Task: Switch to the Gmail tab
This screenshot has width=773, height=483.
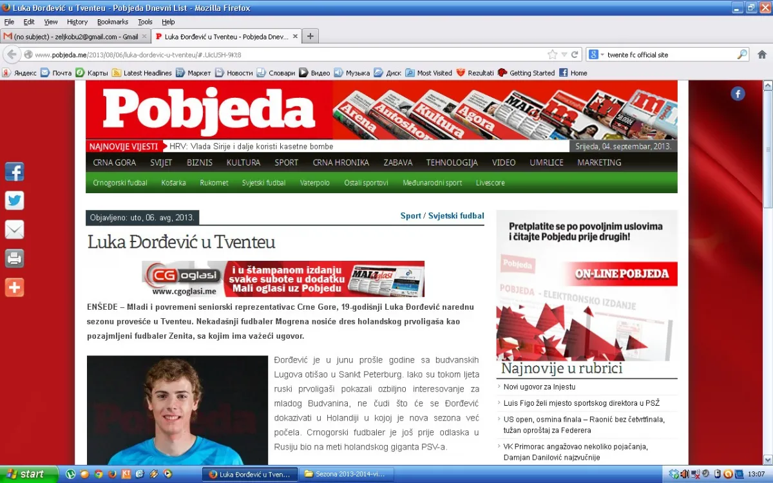Action: (x=75, y=37)
